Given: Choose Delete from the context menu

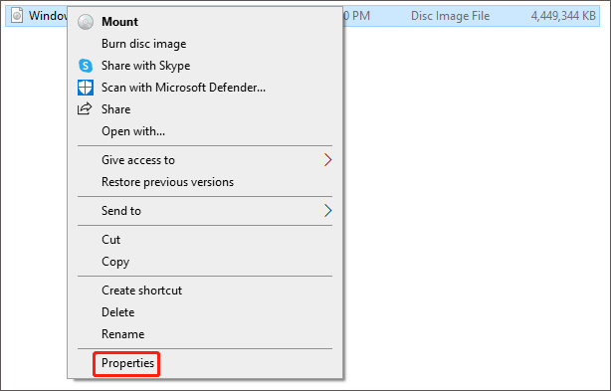Looking at the screenshot, I should 118,312.
